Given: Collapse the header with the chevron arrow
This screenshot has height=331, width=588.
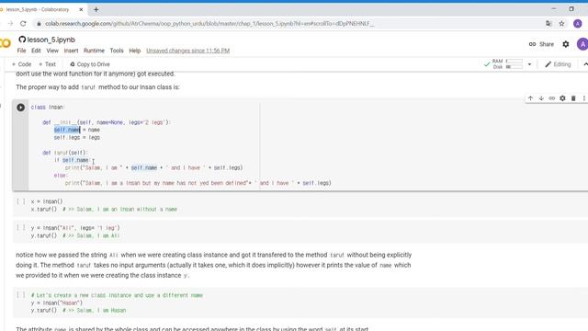Looking at the screenshot, I should [x=585, y=64].
